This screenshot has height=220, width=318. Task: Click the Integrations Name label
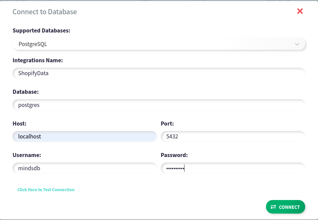coord(38,60)
